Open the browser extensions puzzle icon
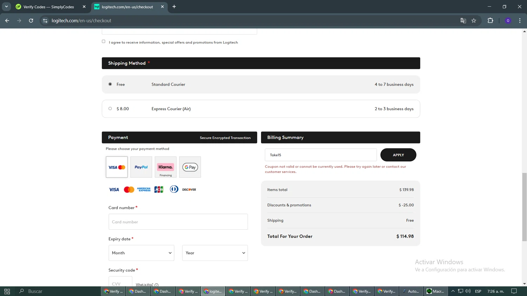 [x=490, y=21]
